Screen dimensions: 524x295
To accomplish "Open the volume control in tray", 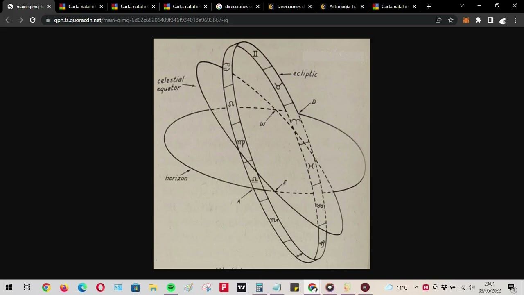I will point(471,288).
